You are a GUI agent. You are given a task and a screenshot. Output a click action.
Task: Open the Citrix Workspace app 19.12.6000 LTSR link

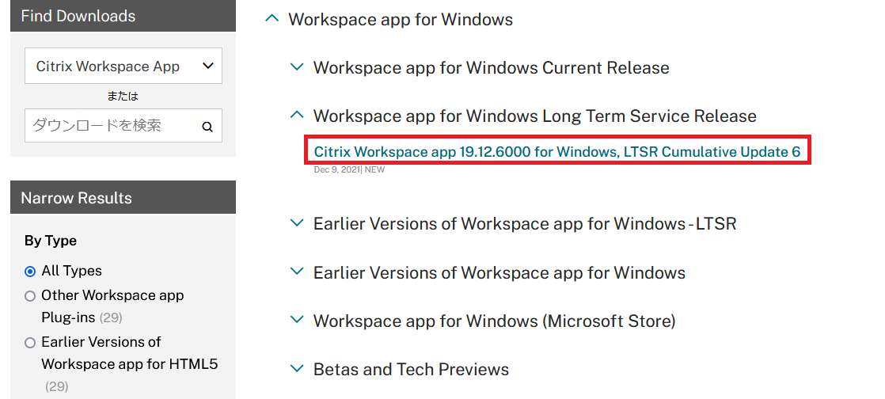556,151
